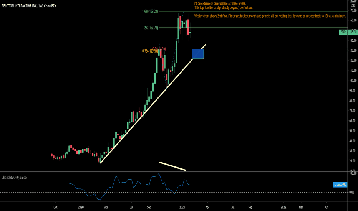The image size is (358, 211).
Task: Select the 1.618(169.24) Fibonacci level label
Action: coord(150,11)
